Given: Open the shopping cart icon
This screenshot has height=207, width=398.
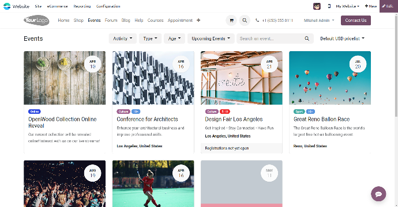Looking at the screenshot, I should pyautogui.click(x=231, y=21).
